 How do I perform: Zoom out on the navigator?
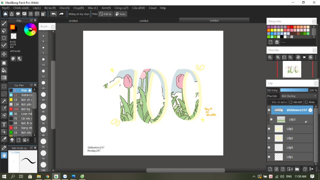pos(290,57)
